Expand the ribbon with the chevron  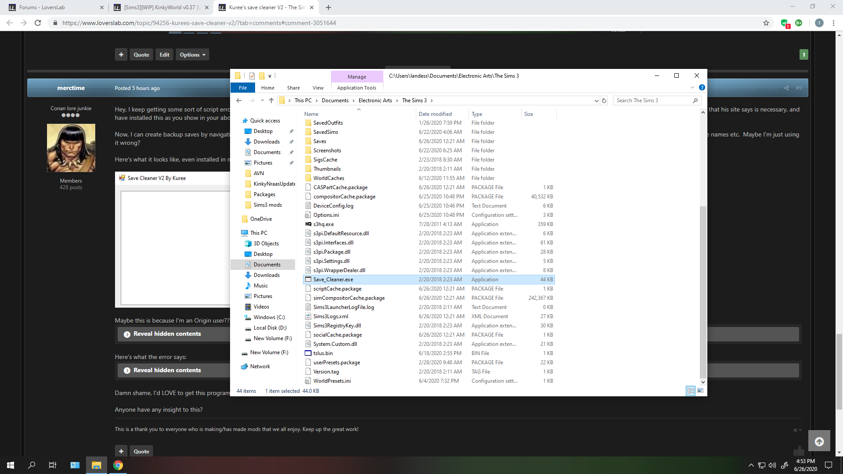[692, 87]
